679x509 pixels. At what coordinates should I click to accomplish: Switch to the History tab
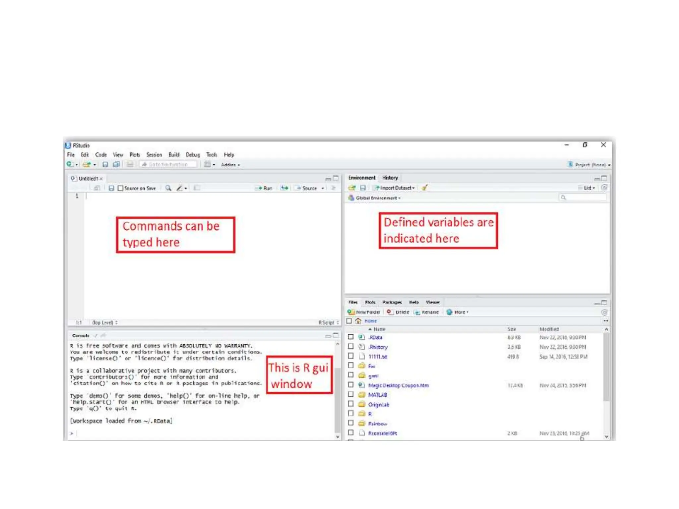point(390,178)
